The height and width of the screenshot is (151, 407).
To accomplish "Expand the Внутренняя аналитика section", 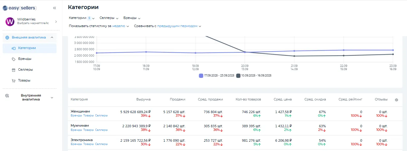I will pyautogui.click(x=52, y=98).
